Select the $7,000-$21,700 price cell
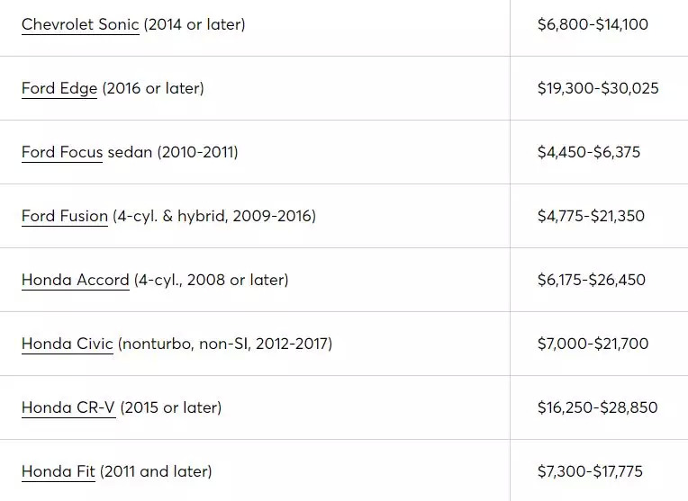 [593, 344]
